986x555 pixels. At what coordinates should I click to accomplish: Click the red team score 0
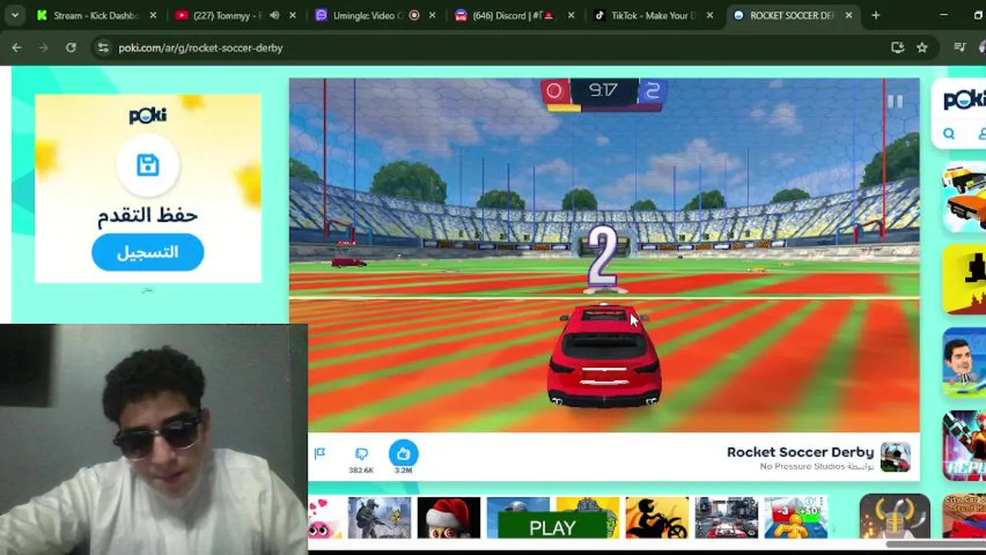(x=554, y=91)
